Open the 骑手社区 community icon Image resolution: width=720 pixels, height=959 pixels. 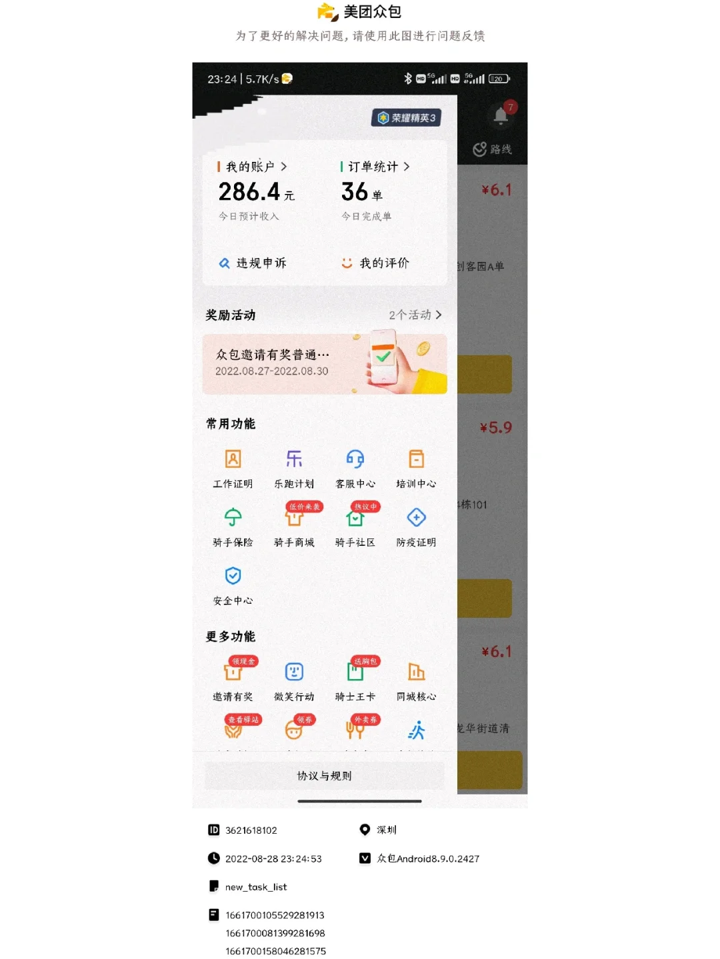(355, 517)
